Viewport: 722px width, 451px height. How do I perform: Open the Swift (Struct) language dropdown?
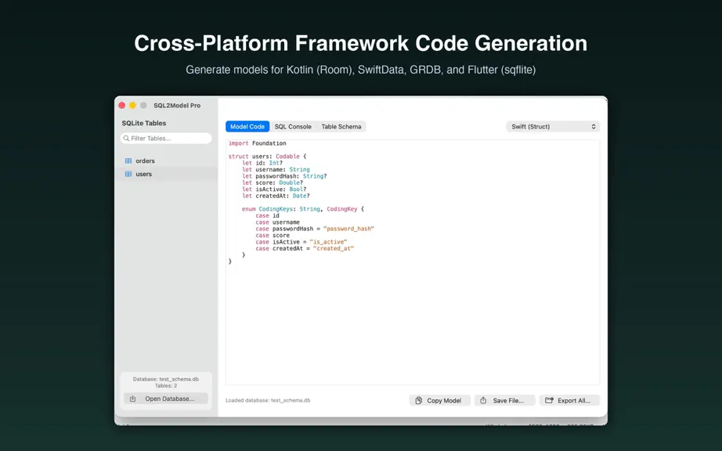coord(553,127)
